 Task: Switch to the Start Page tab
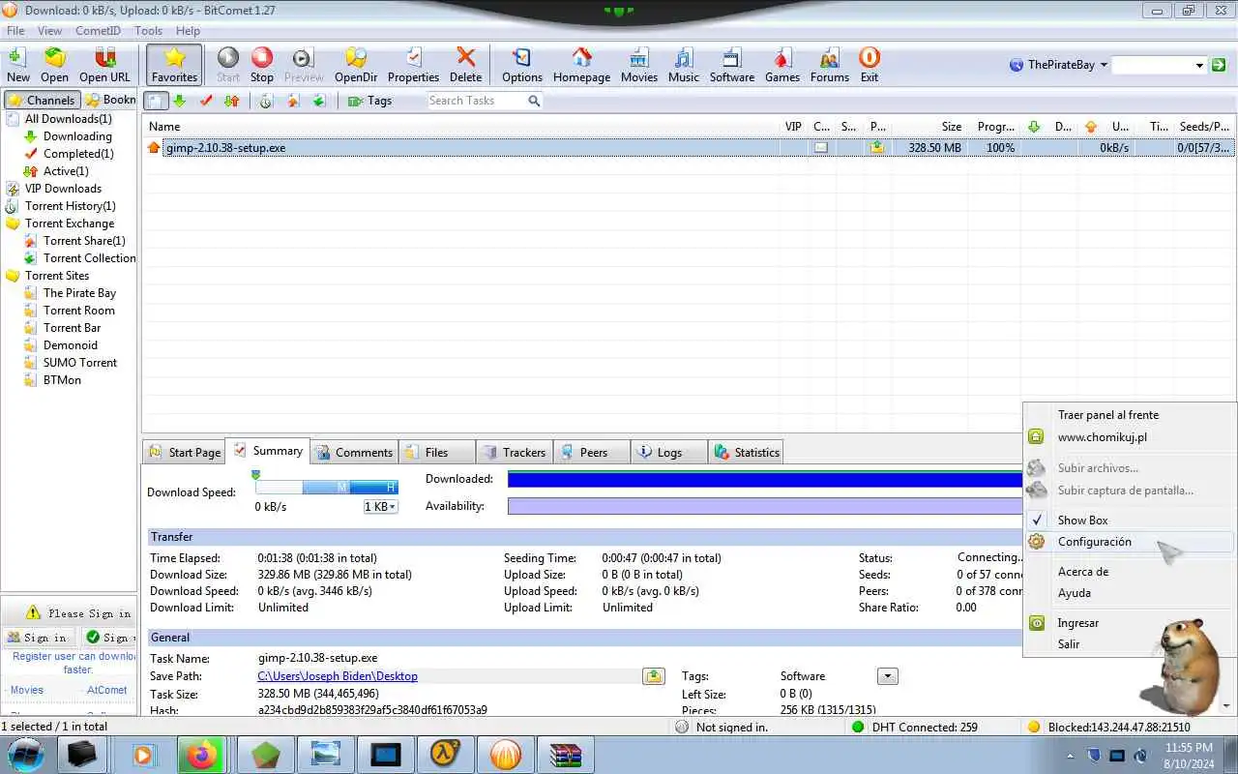(184, 452)
